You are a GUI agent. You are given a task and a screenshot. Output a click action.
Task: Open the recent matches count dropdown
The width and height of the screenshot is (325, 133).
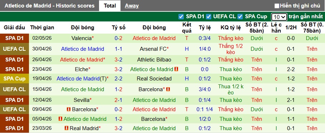(279, 17)
